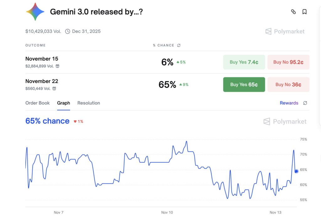Open the Resolution tab
Viewport: 321px width, 218px height.
[88, 103]
